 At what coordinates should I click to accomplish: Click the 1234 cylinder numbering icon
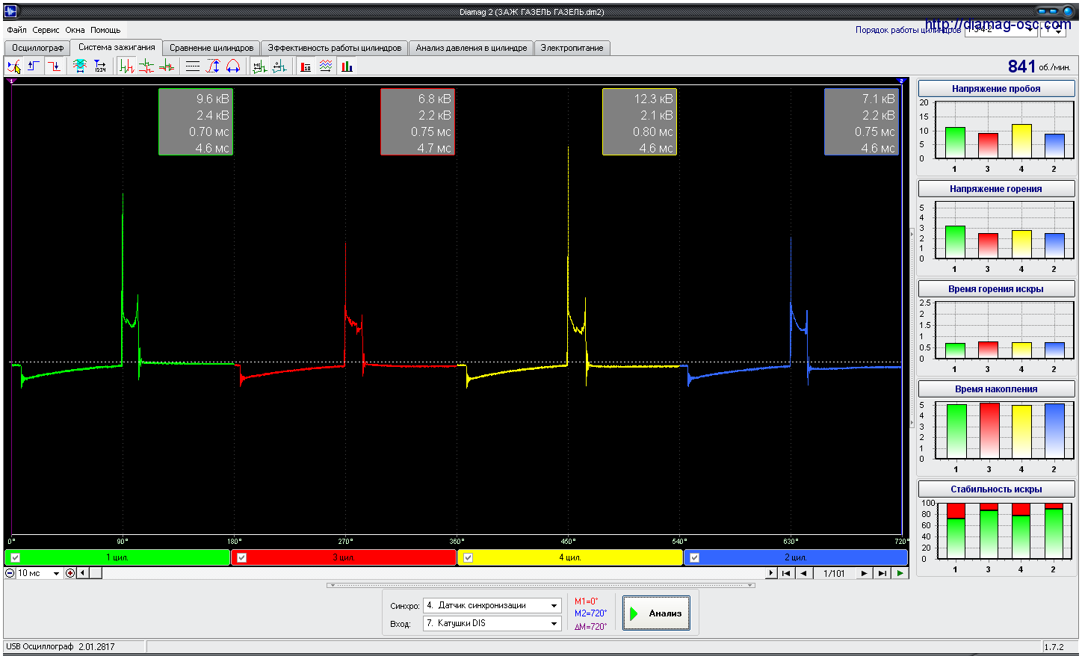click(x=99, y=66)
